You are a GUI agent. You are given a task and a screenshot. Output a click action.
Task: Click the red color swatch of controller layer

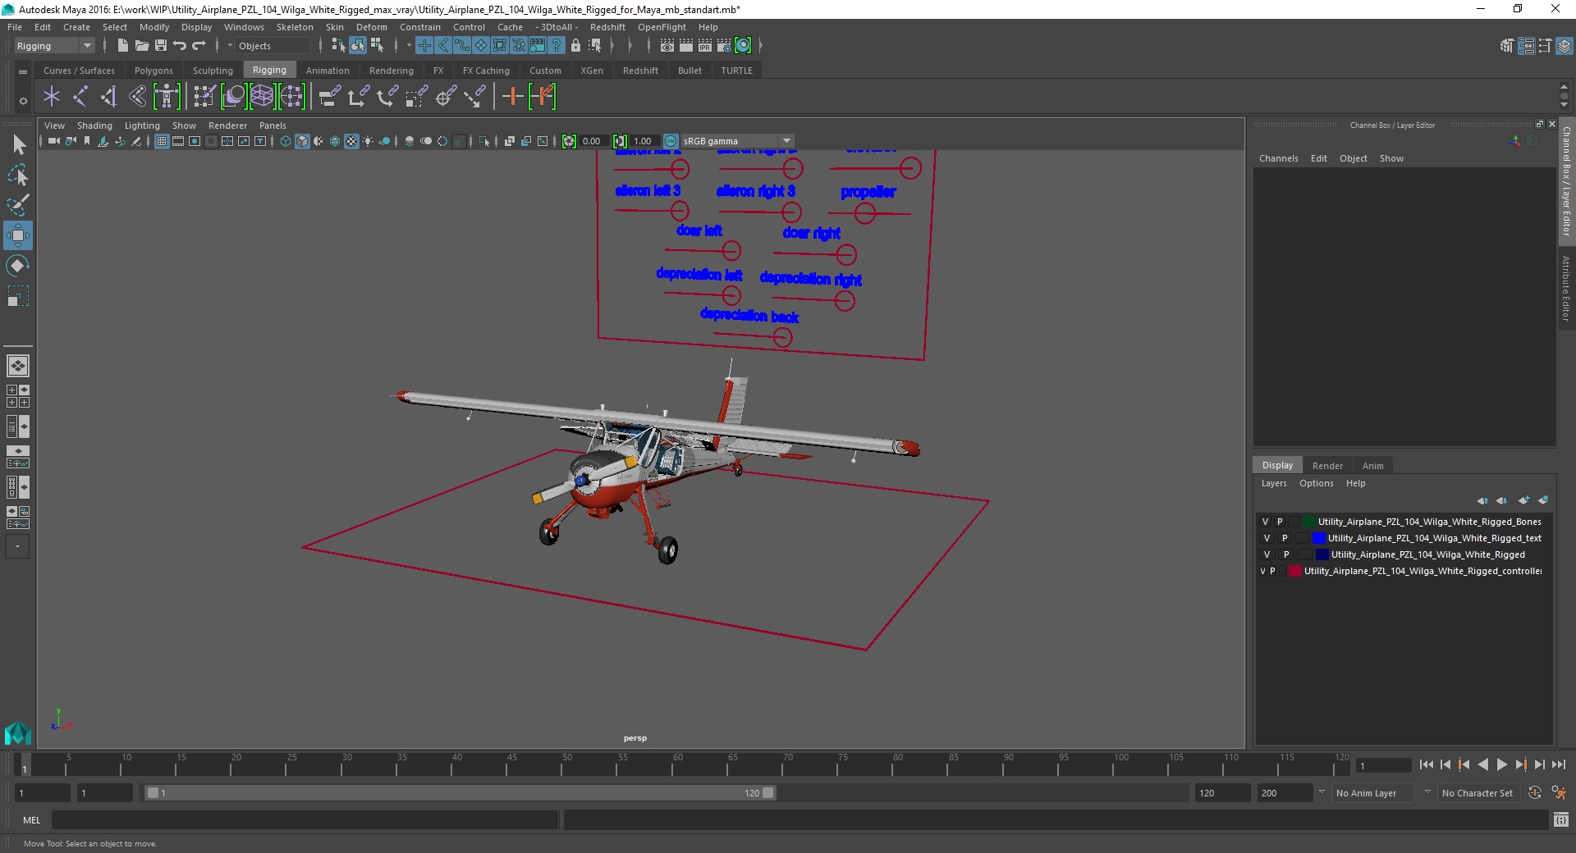point(1294,571)
